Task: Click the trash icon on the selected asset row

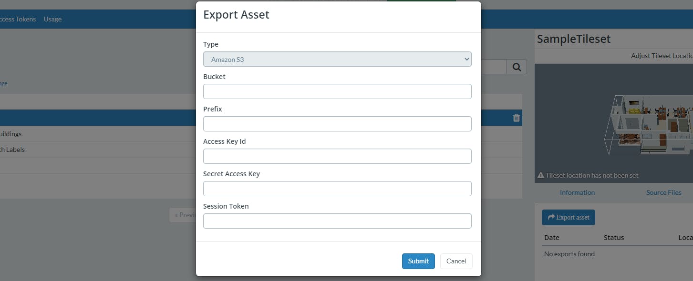Action: point(516,118)
